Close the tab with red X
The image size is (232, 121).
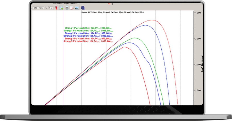point(109,4)
